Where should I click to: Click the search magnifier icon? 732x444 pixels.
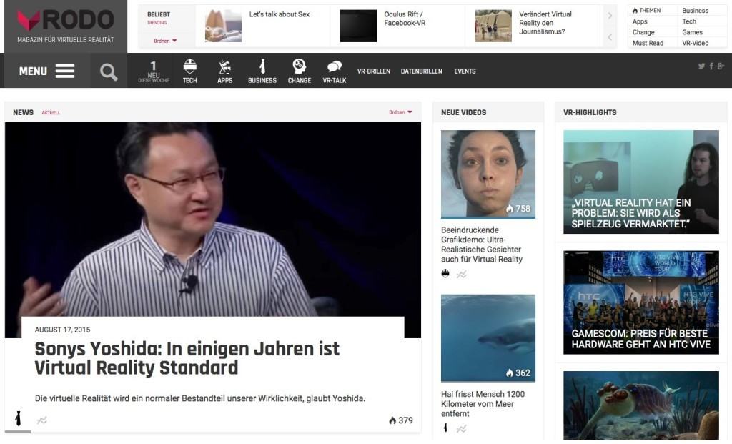tap(109, 71)
